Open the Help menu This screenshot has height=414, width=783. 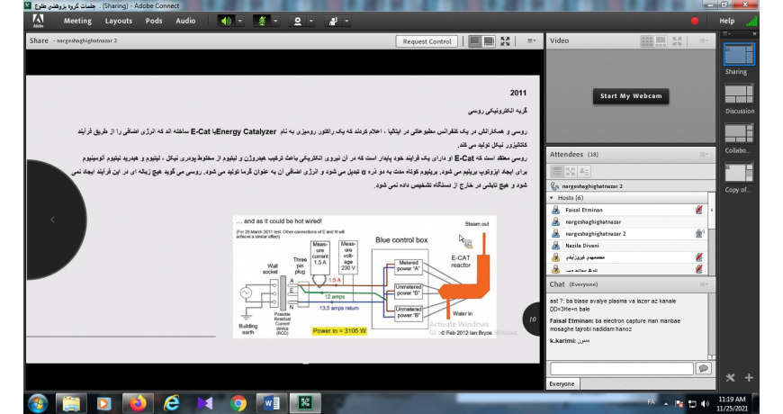[726, 21]
